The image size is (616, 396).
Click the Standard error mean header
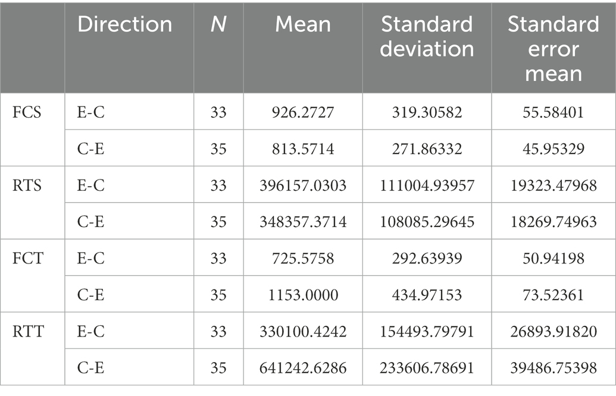click(554, 49)
